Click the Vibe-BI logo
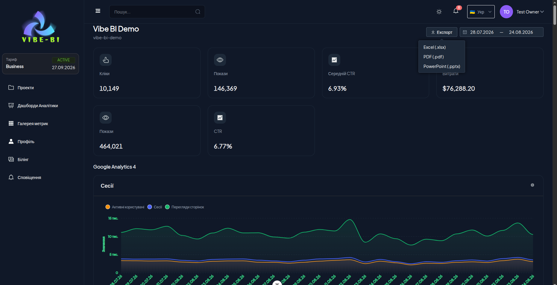The width and height of the screenshot is (557, 285). tap(40, 26)
